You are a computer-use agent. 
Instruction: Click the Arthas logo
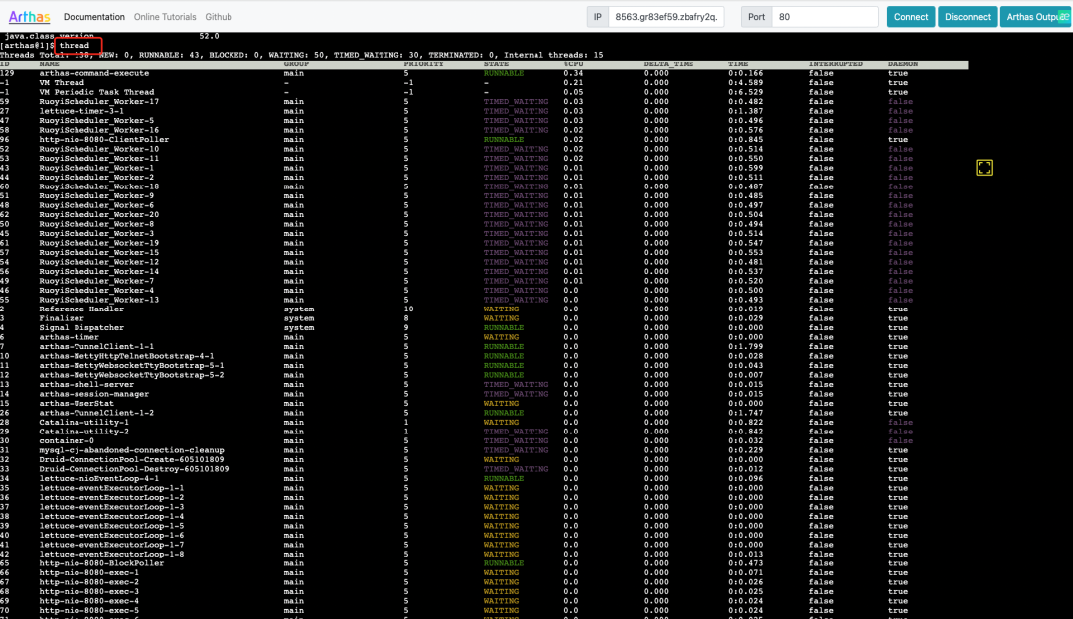point(30,17)
